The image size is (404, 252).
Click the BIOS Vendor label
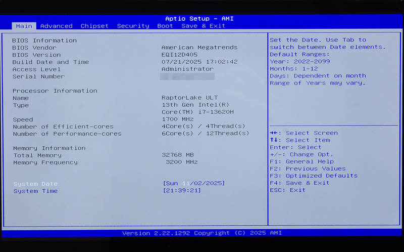pos(34,48)
